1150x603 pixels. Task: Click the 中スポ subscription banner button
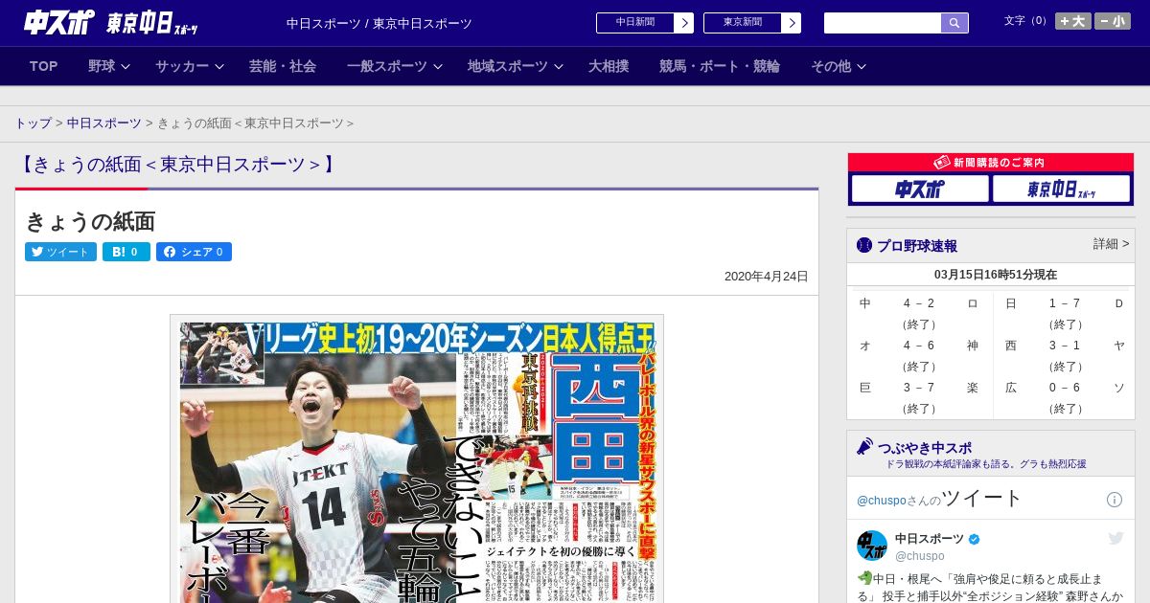pos(920,189)
